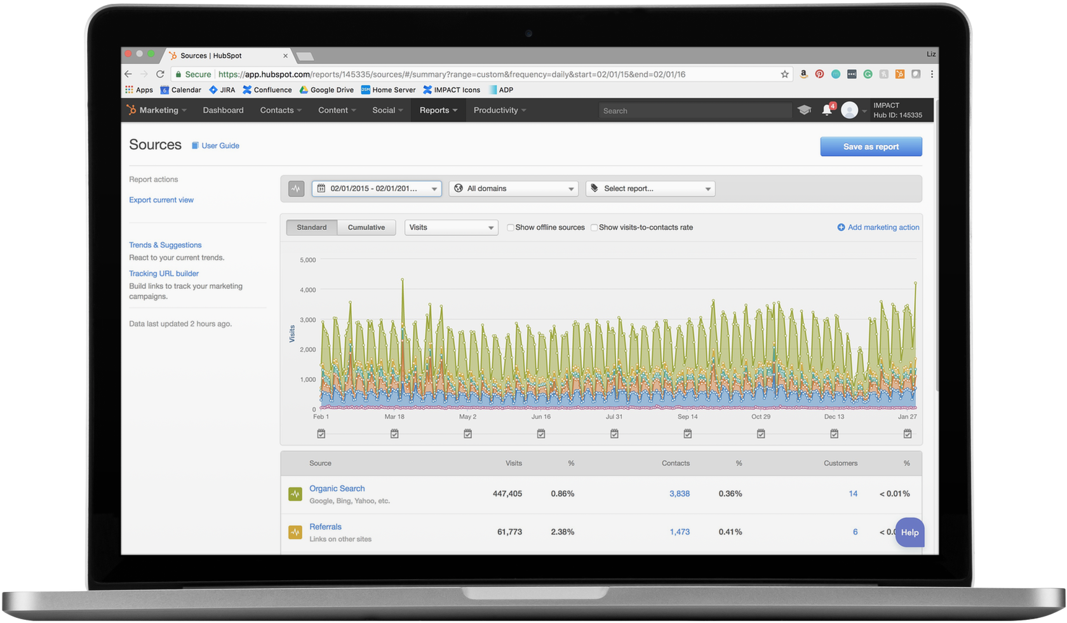Open the Contacts menu
Image resolution: width=1067 pixels, height=623 pixels.
[280, 111]
